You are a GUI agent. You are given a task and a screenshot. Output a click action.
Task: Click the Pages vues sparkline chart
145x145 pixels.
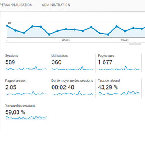pos(119,68)
